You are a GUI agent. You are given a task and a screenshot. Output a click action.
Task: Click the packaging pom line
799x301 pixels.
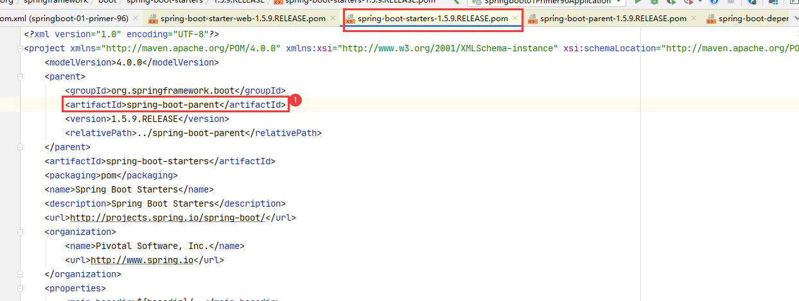(111, 175)
